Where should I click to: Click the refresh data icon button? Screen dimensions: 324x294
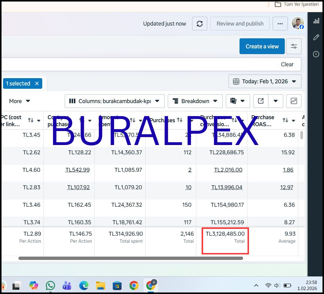[200, 24]
